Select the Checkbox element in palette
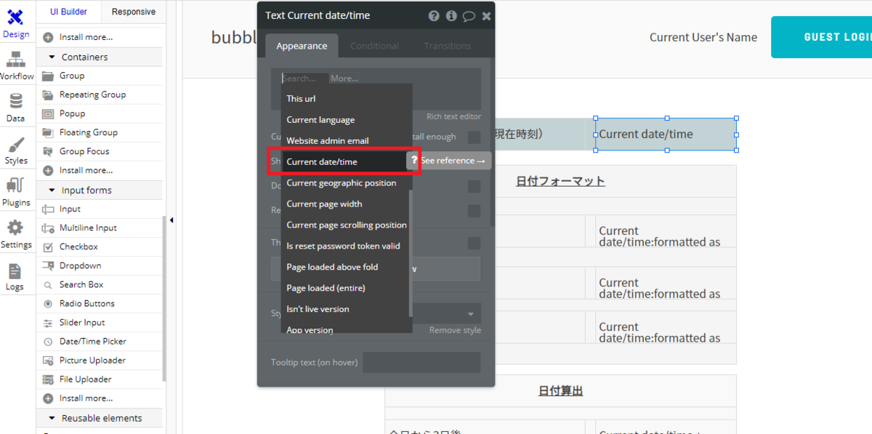 point(100,246)
